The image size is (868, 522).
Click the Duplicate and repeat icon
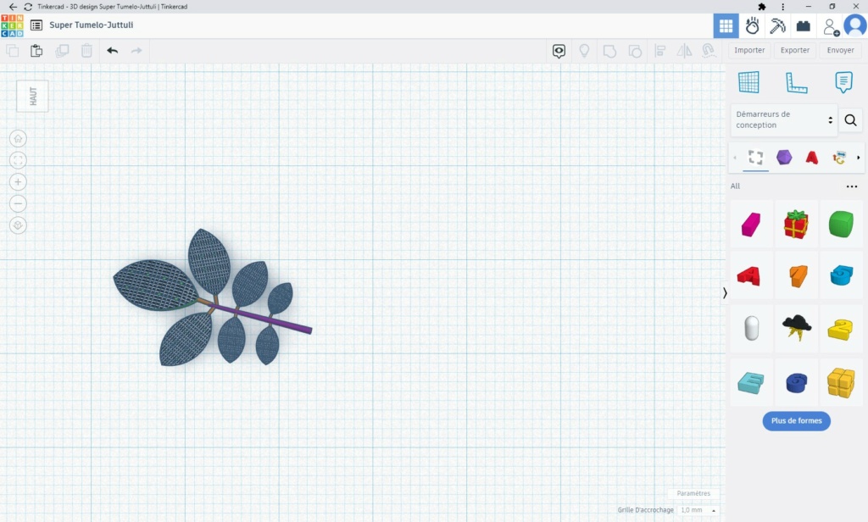pos(62,51)
